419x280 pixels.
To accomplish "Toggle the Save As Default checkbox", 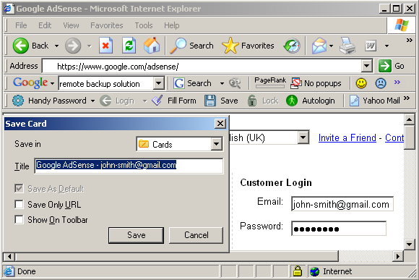I will click(19, 189).
